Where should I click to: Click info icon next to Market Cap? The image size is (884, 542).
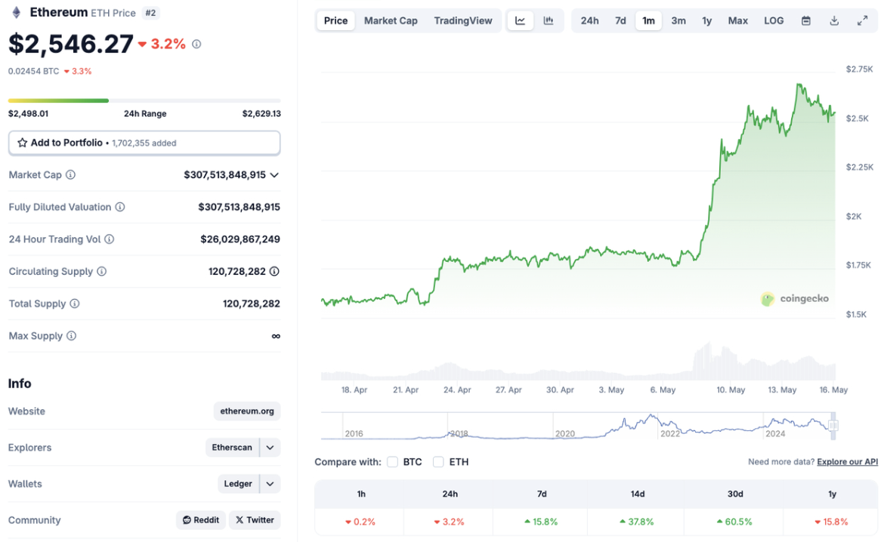point(71,175)
